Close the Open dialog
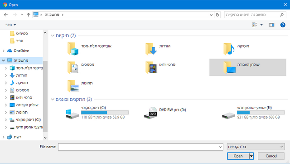Viewport: 290px width, 164px height. click(285, 5)
